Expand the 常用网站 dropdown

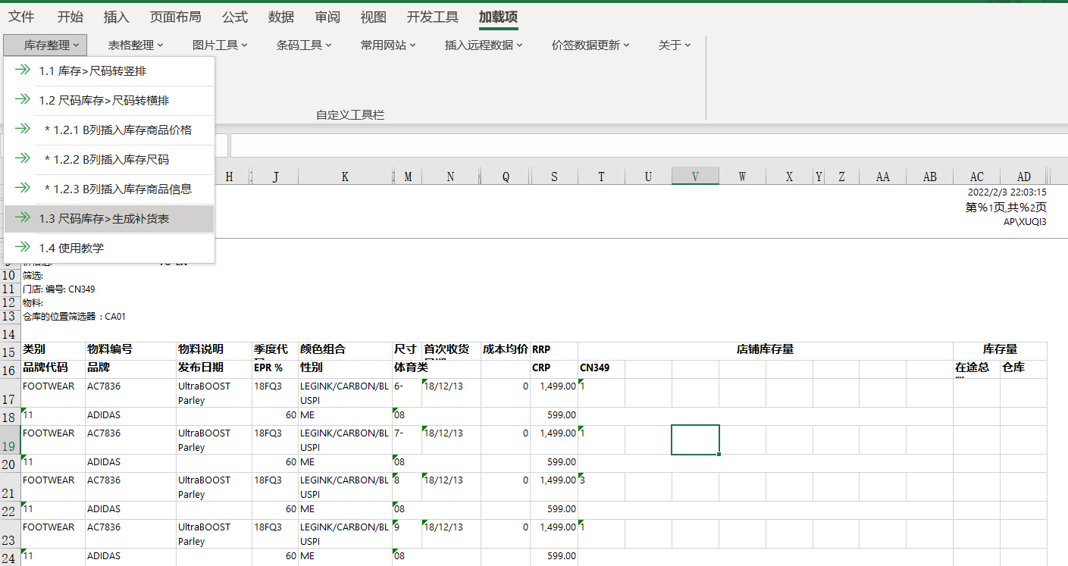click(x=388, y=45)
